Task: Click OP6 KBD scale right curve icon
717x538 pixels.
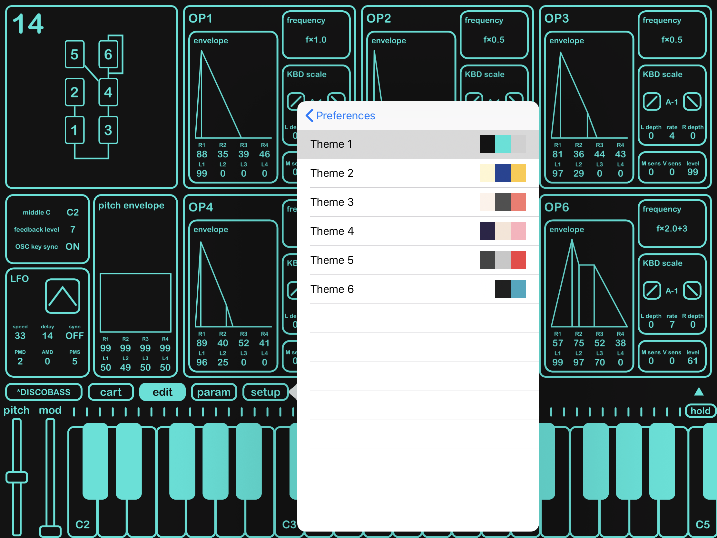Action: (692, 291)
